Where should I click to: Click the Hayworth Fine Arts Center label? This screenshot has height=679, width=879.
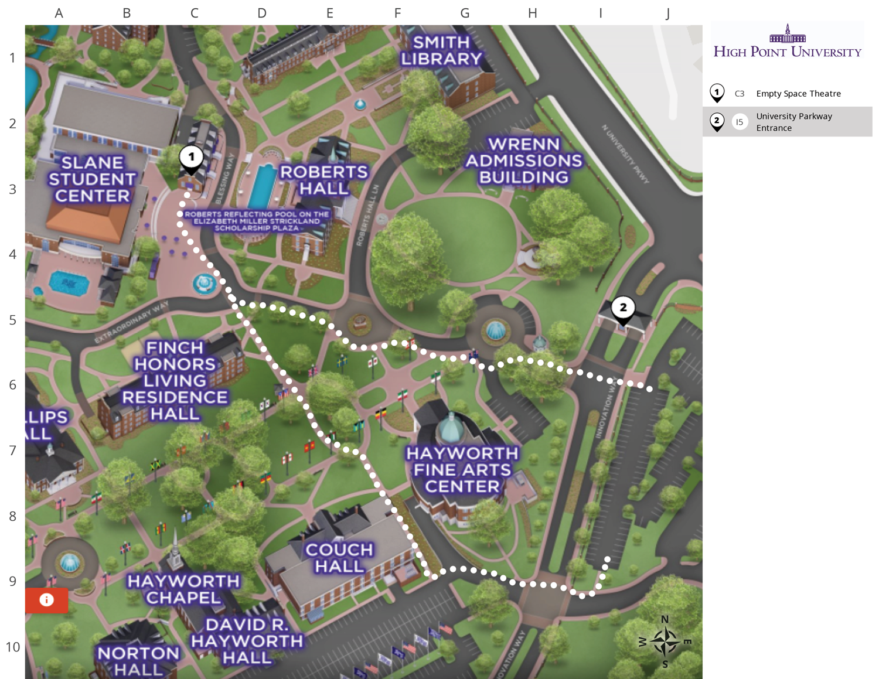[x=462, y=470]
